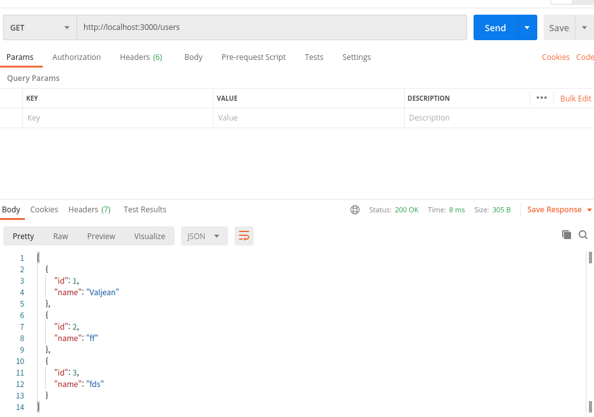Click the 8 ms time value
Image resolution: width=594 pixels, height=417 pixels.
point(457,210)
